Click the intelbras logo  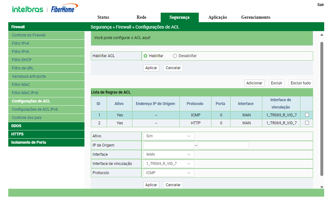[x=27, y=10]
